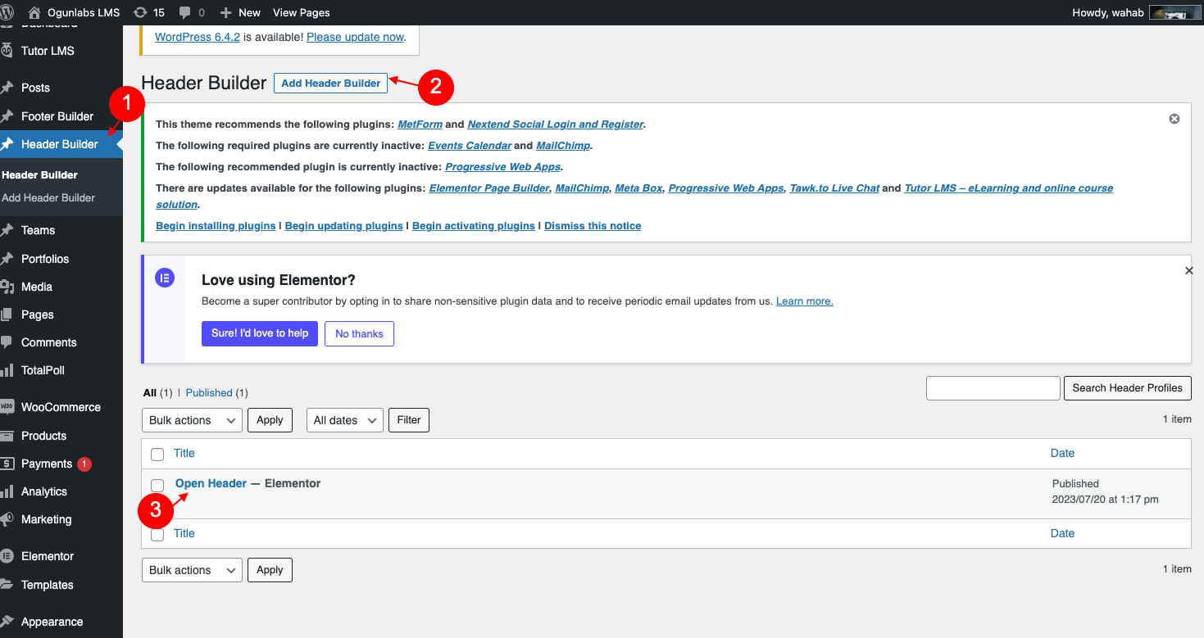The image size is (1204, 638).
Task: Click the plus icon beside New
Action: coord(226,12)
